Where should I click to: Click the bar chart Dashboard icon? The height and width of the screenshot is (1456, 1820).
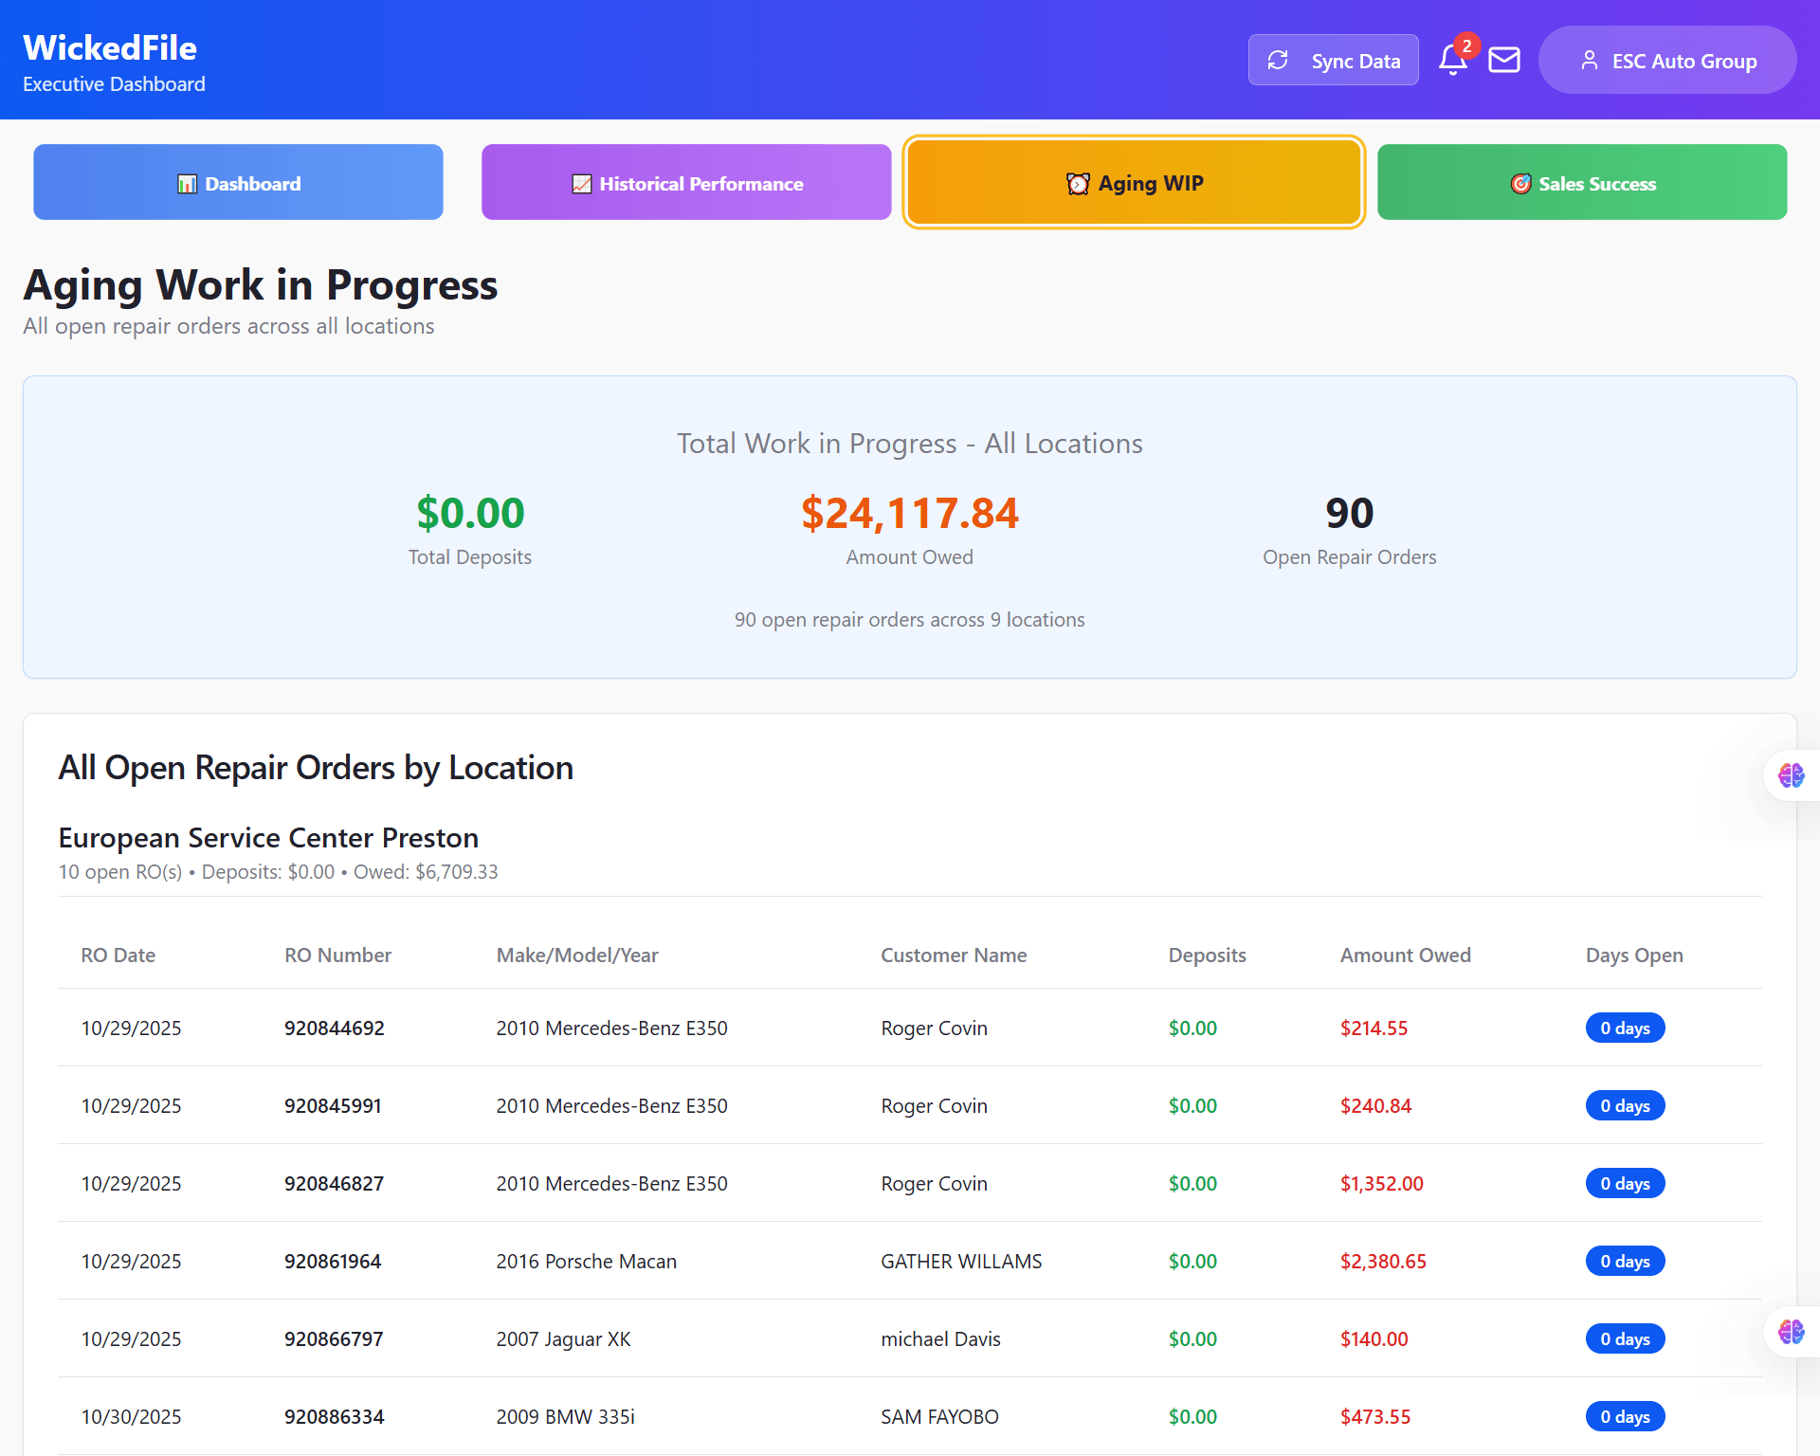(x=187, y=184)
